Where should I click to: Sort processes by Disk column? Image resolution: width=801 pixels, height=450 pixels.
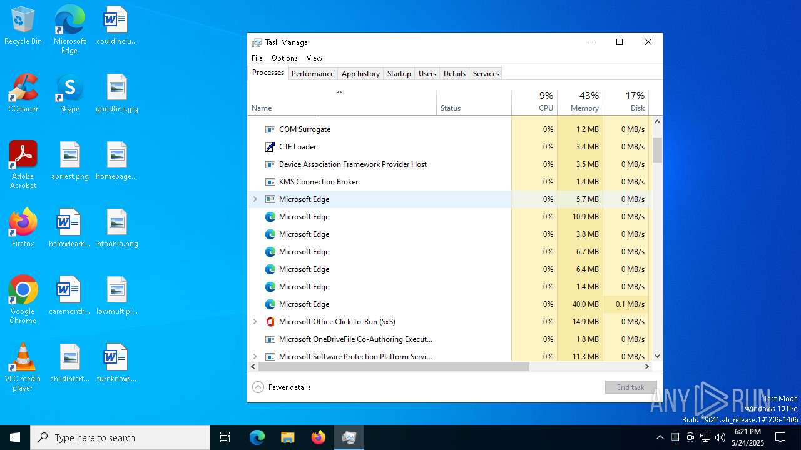626,102
